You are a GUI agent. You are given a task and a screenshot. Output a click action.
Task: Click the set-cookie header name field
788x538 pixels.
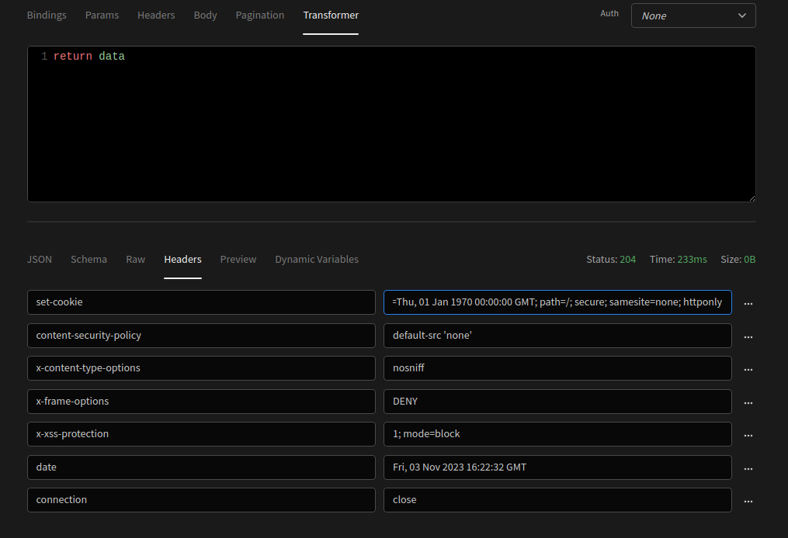click(201, 302)
